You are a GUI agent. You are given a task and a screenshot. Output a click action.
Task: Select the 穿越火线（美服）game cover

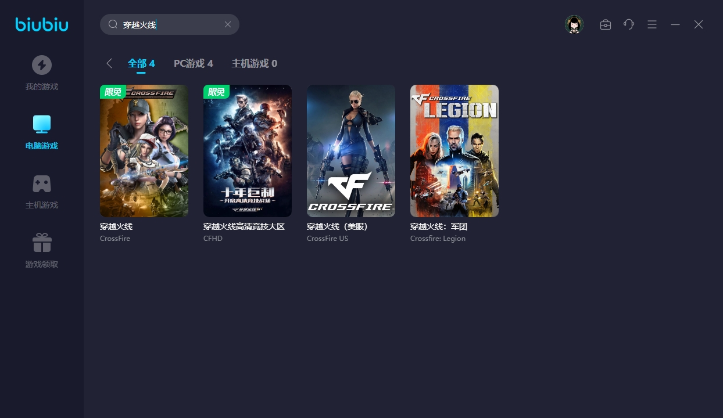pos(351,151)
